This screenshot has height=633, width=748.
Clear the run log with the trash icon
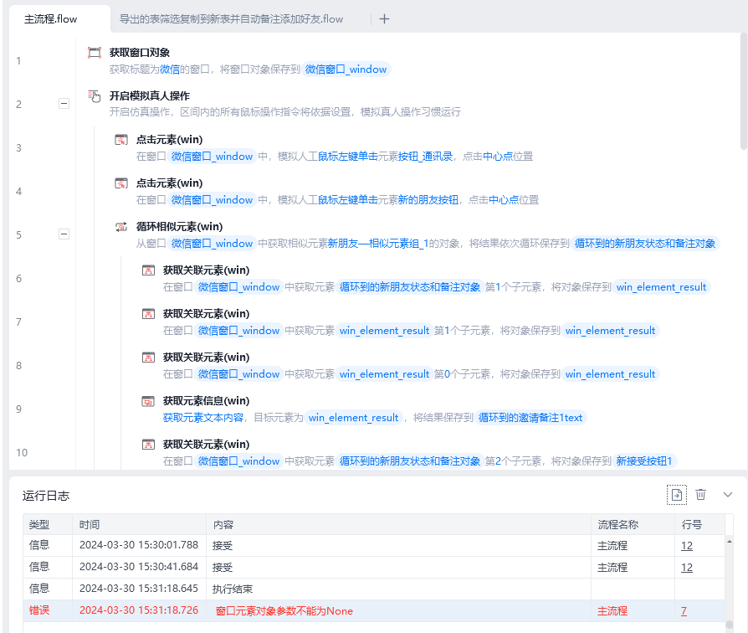[x=700, y=495]
